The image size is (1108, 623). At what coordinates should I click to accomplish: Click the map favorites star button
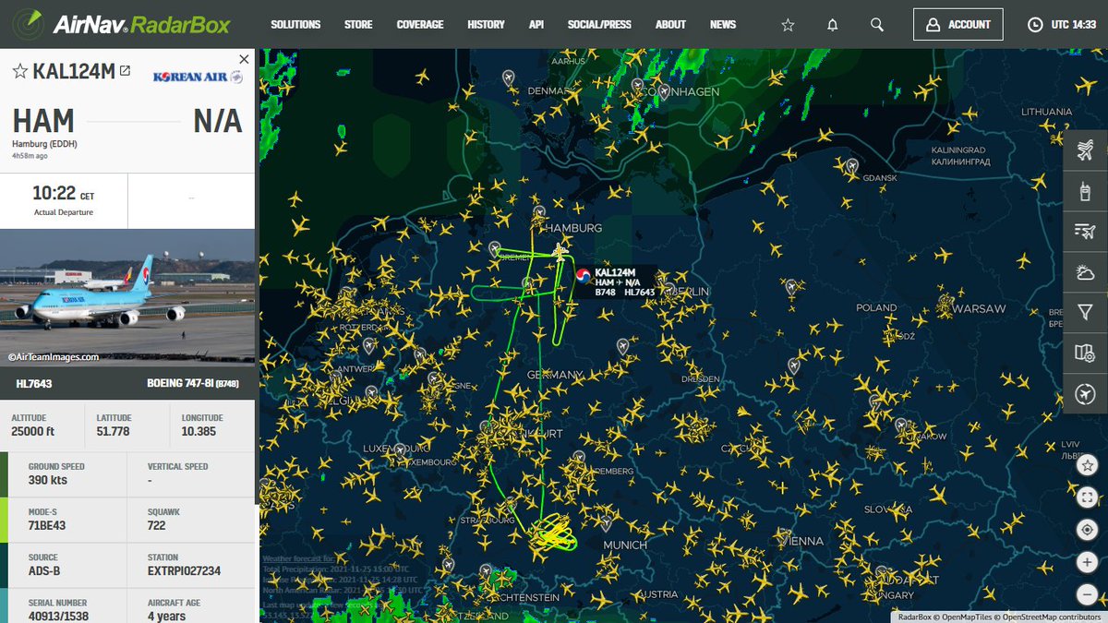(x=1088, y=467)
